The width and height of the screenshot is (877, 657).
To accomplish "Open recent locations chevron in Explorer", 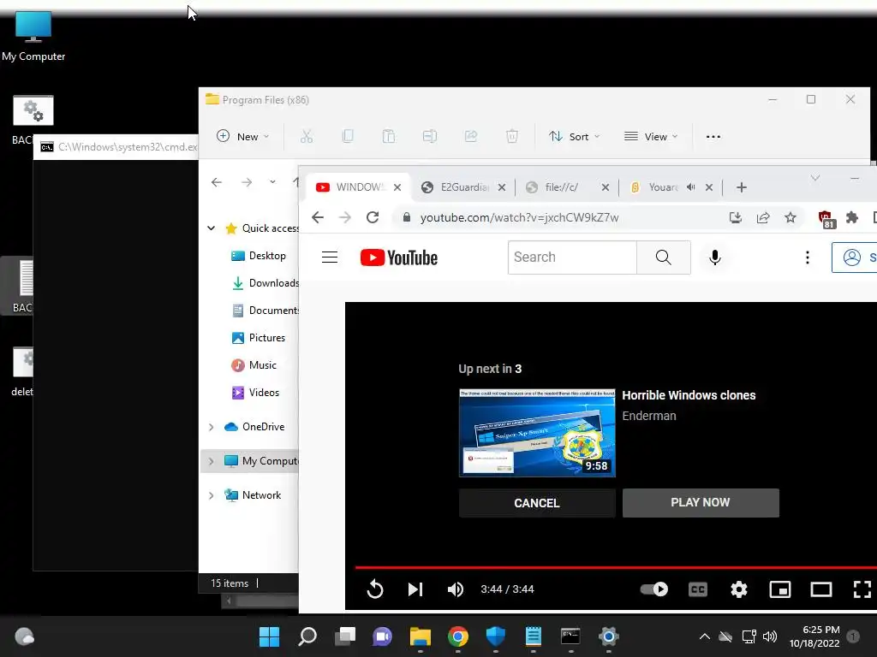I will coord(272,182).
